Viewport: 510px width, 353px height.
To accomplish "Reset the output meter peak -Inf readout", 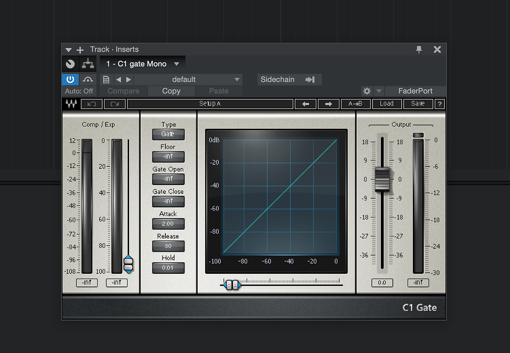I will (418, 283).
